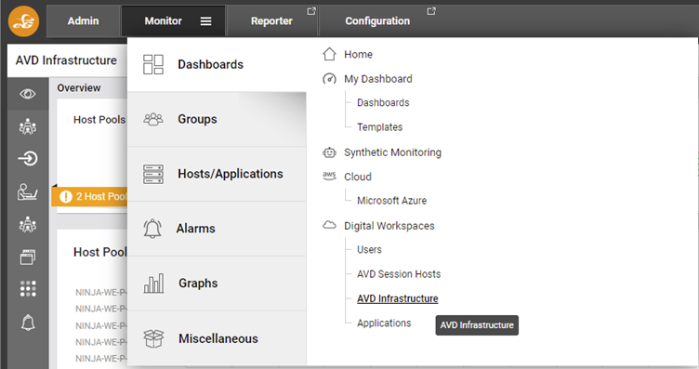
Task: Open Microsoft Azure under Cloud
Action: (x=391, y=201)
